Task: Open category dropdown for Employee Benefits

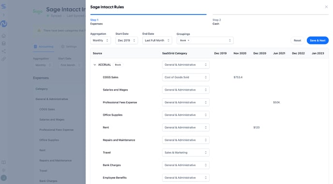Action: pos(185,178)
